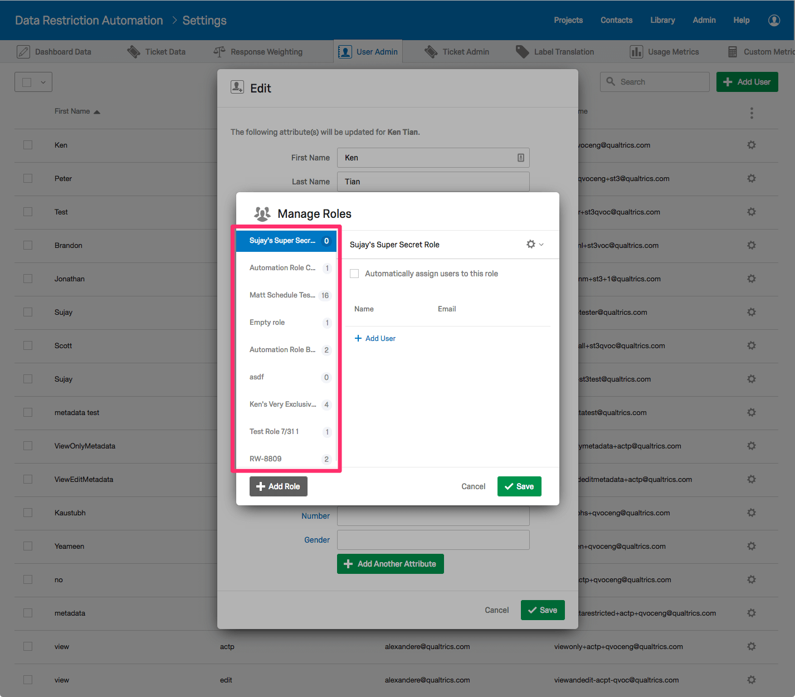
Task: Open the Help menu
Action: [742, 20]
